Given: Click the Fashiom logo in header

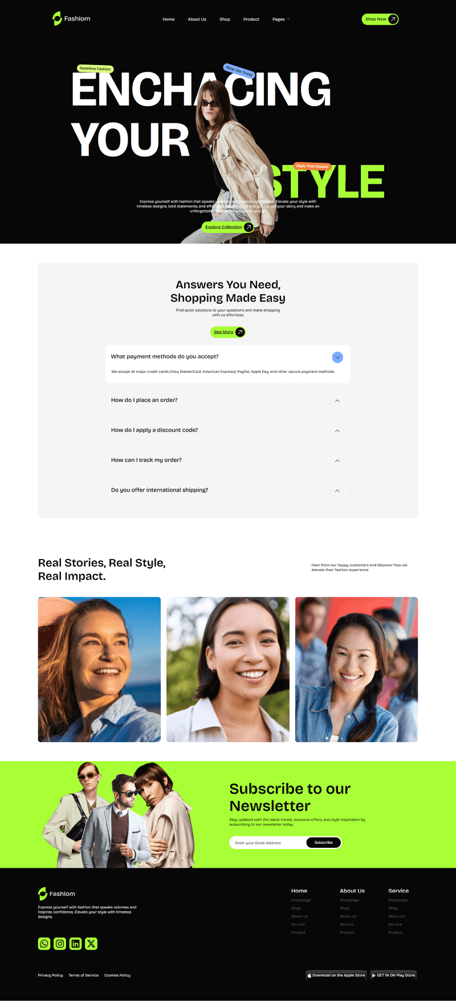Looking at the screenshot, I should coord(71,19).
